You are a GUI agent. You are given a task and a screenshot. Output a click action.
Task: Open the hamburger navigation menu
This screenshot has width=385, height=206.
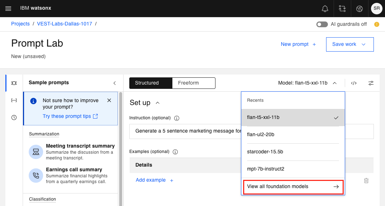[8, 9]
